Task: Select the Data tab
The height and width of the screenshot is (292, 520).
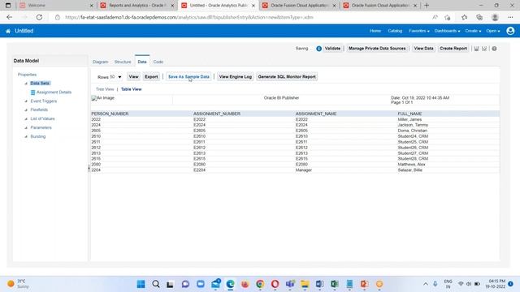Action: click(x=142, y=62)
